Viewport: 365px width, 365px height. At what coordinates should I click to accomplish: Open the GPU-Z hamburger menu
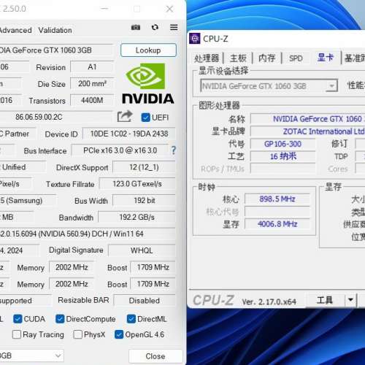click(174, 27)
